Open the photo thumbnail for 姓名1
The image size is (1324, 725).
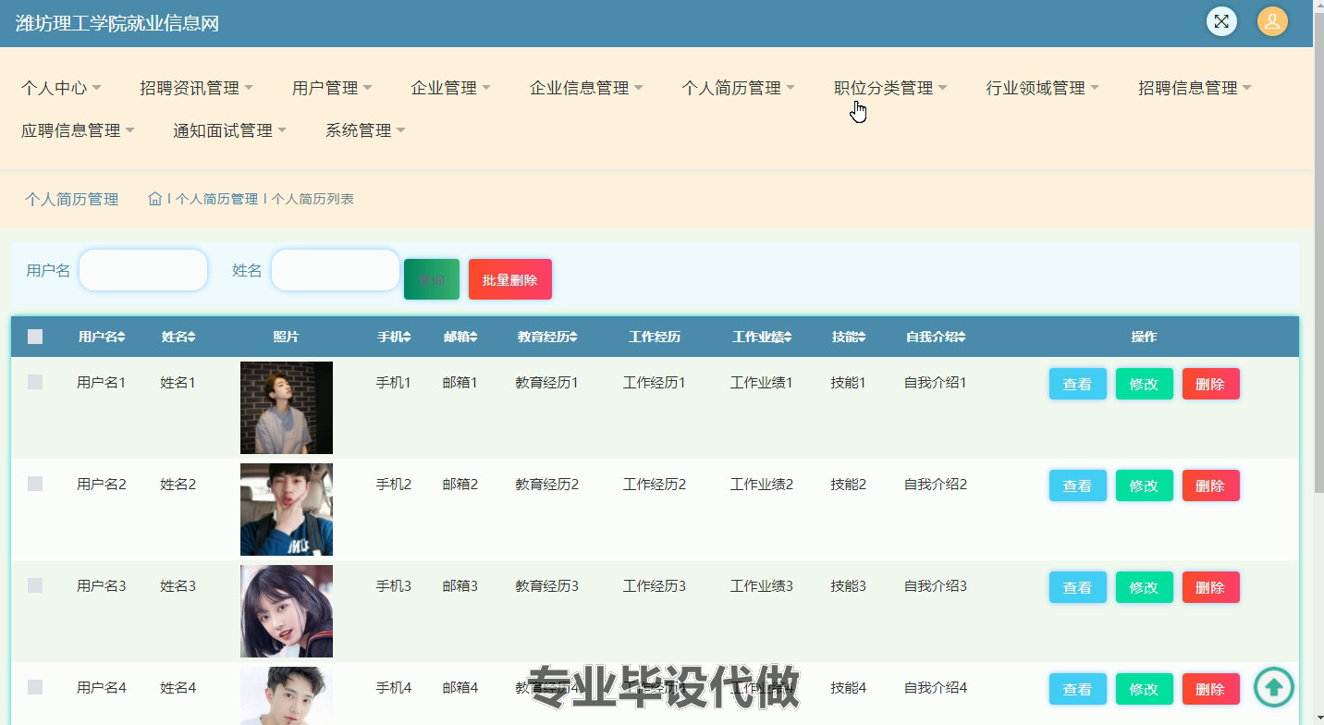click(x=287, y=408)
